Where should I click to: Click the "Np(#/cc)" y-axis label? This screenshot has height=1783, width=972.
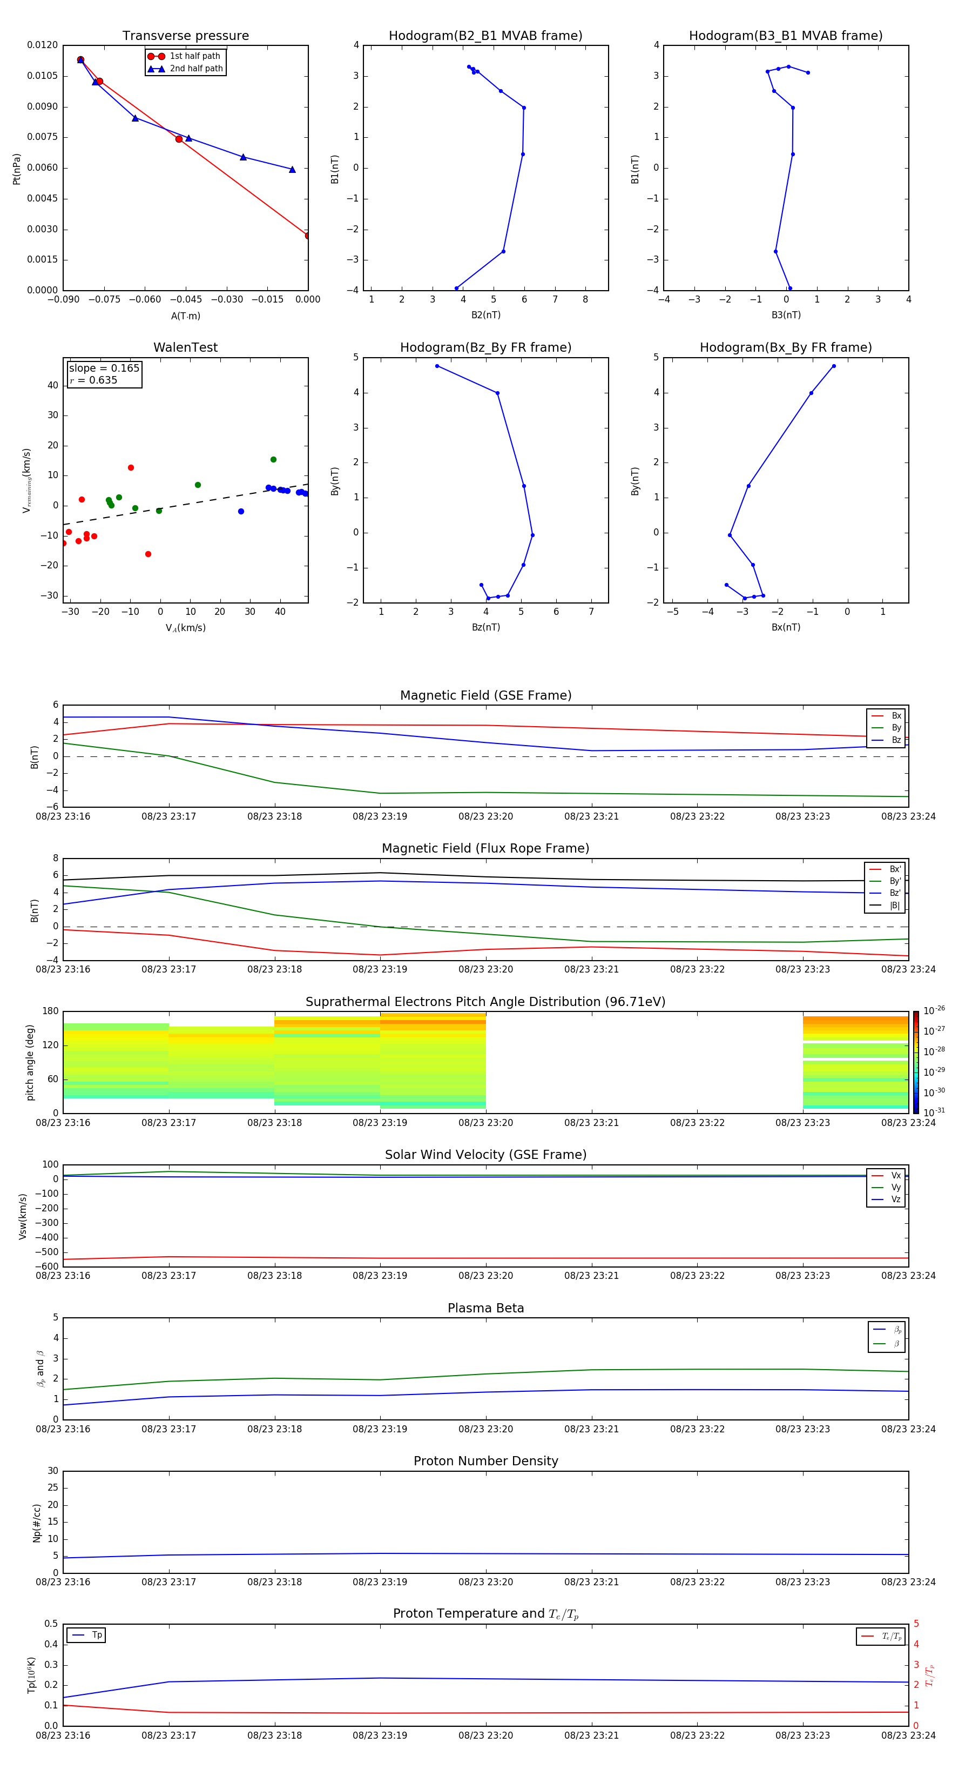pos(36,1523)
